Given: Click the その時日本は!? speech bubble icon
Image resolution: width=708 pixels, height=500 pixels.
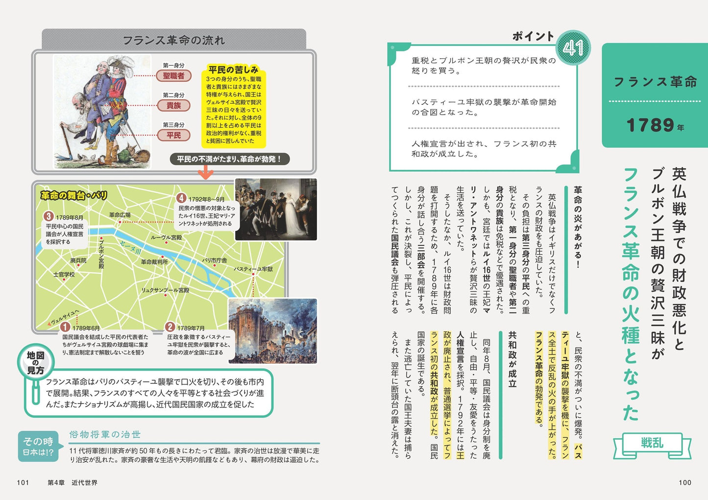Looking at the screenshot, I should point(39,447).
